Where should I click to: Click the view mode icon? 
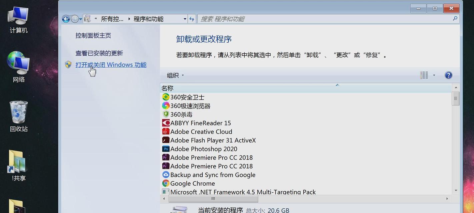coord(424,75)
